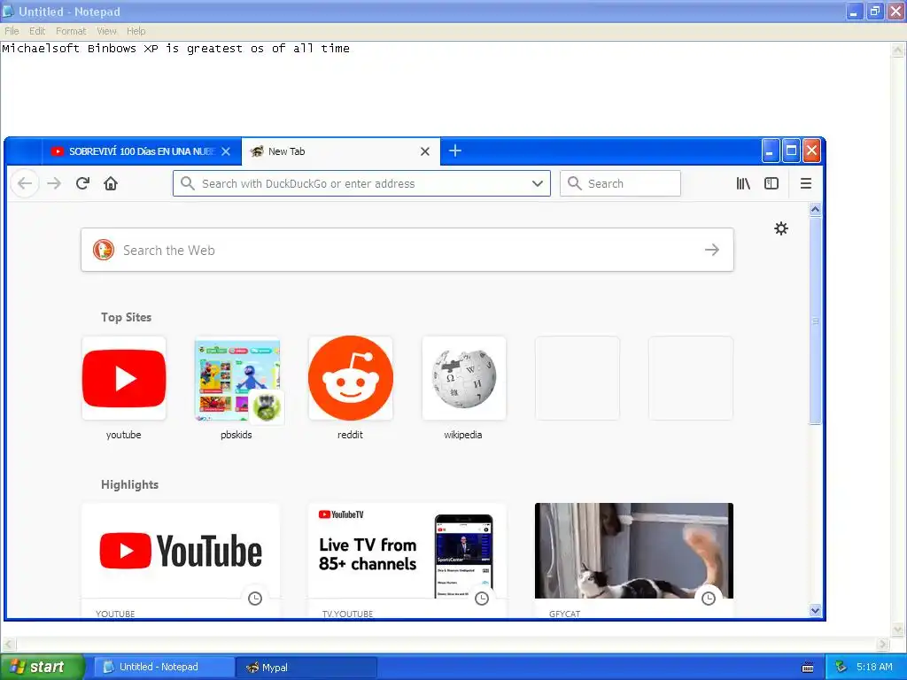Go to the home page icon
907x680 pixels.
tap(111, 184)
